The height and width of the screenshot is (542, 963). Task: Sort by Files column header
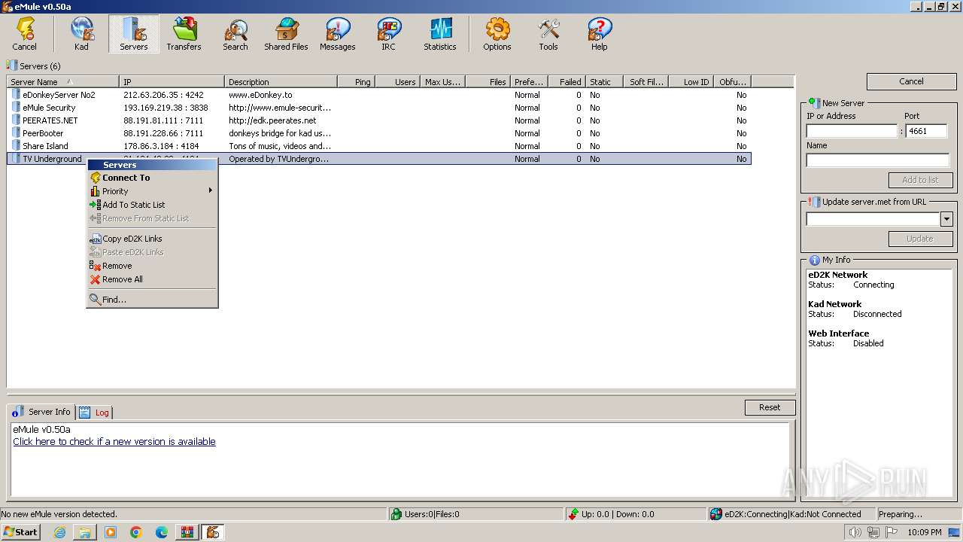(488, 82)
